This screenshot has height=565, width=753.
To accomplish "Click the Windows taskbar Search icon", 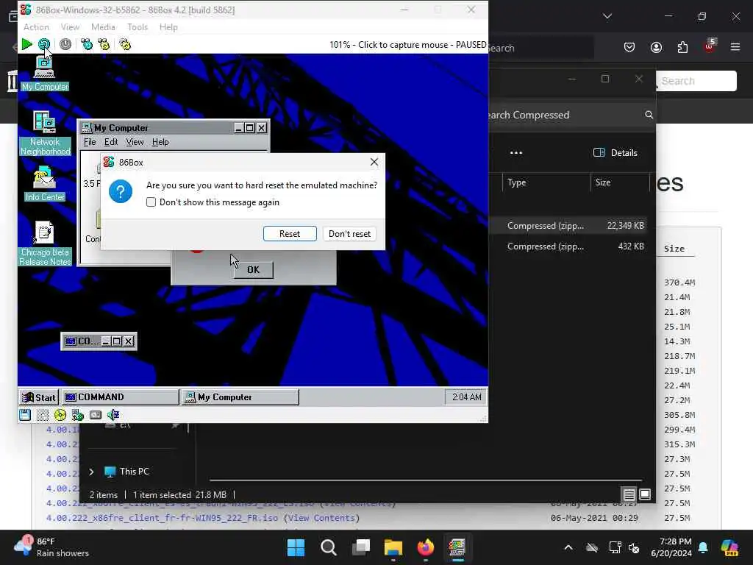I will [329, 547].
